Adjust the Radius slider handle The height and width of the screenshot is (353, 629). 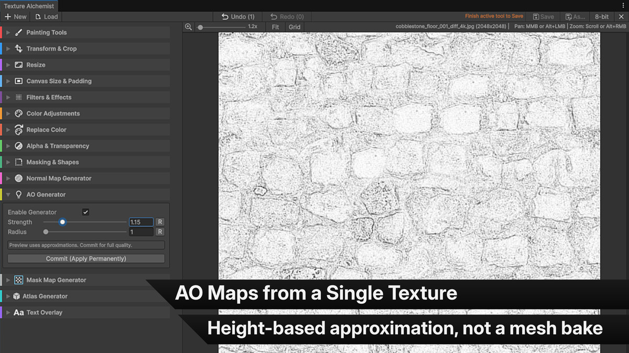coord(46,232)
